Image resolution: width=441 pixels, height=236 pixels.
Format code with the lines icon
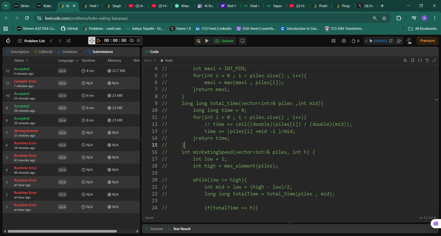tap(405, 60)
